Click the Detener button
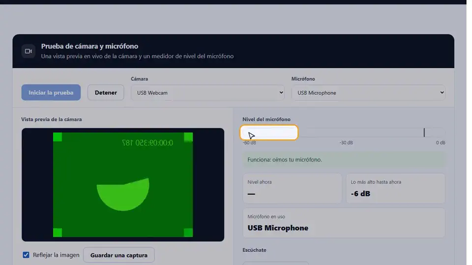The width and height of the screenshot is (472, 265). (106, 93)
